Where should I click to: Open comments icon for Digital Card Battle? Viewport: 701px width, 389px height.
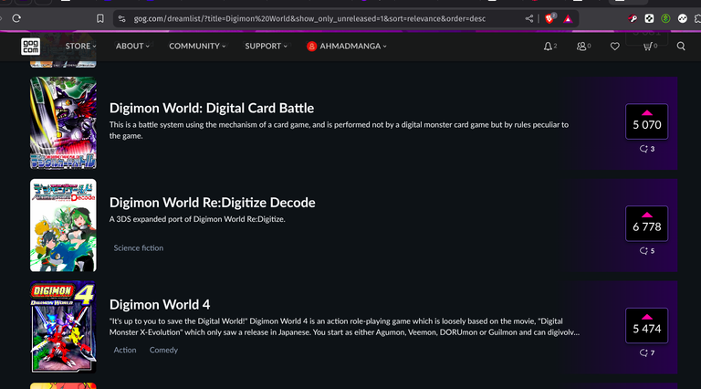click(643, 149)
